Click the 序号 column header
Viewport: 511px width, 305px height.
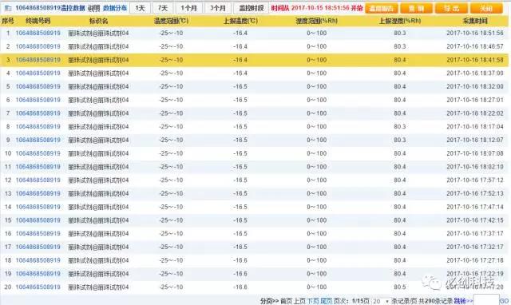coord(8,22)
